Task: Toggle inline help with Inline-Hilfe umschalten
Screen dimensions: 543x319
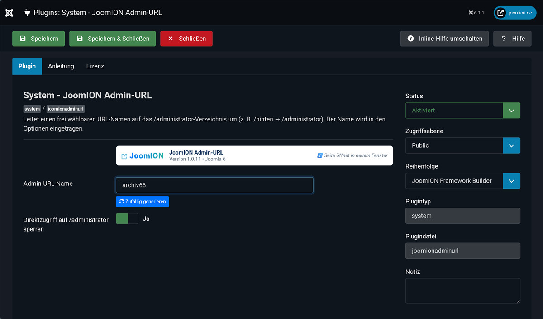Action: pos(444,39)
